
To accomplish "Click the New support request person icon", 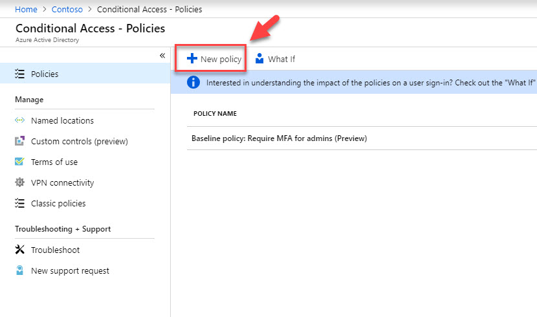I will (19, 270).
